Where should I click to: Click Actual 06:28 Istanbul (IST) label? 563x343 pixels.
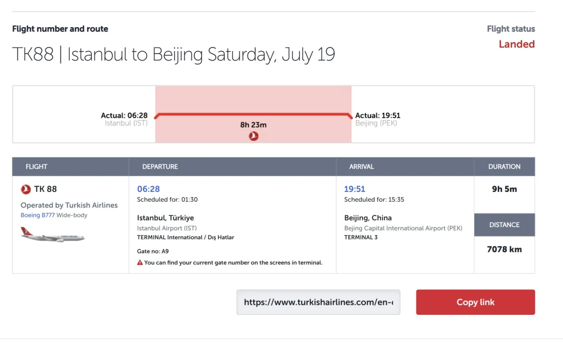(x=124, y=119)
